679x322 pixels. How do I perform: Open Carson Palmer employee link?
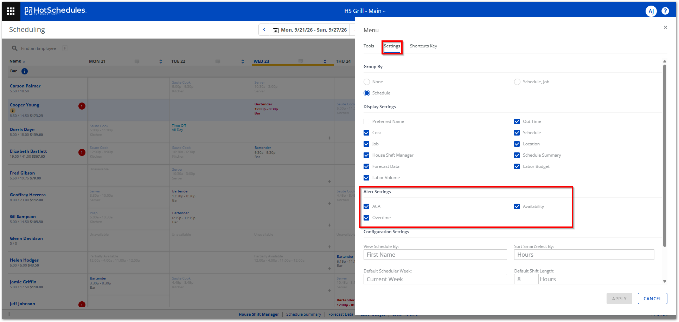[x=25, y=86]
